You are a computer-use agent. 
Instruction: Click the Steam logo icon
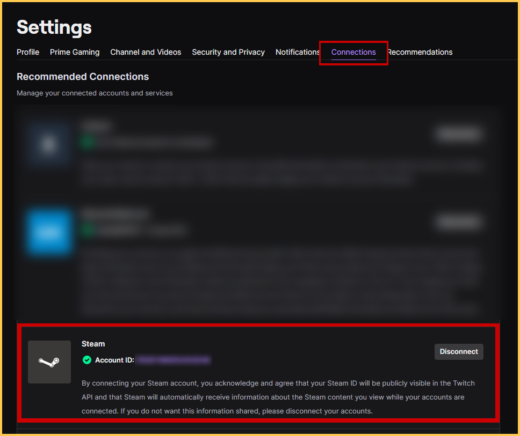point(49,362)
